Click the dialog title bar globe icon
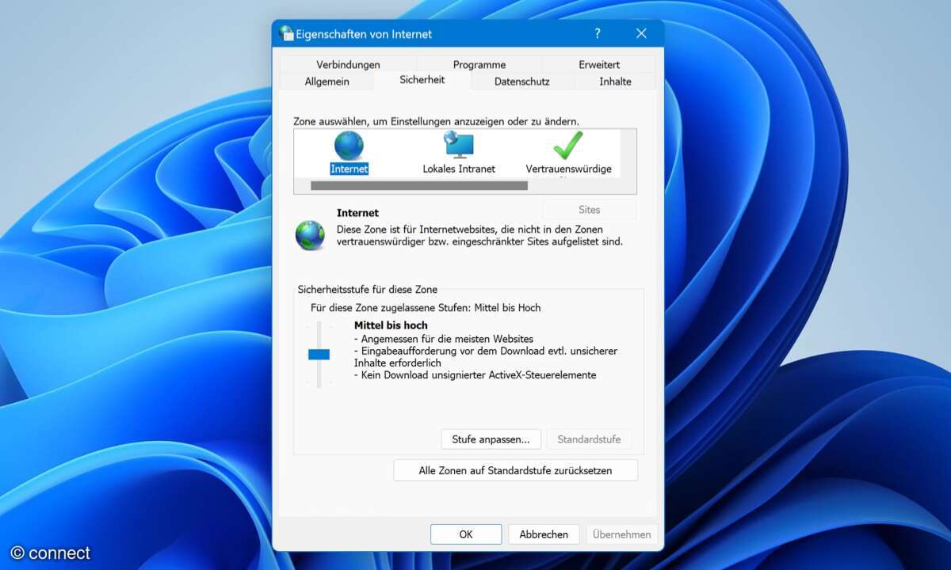951x570 pixels. click(286, 33)
